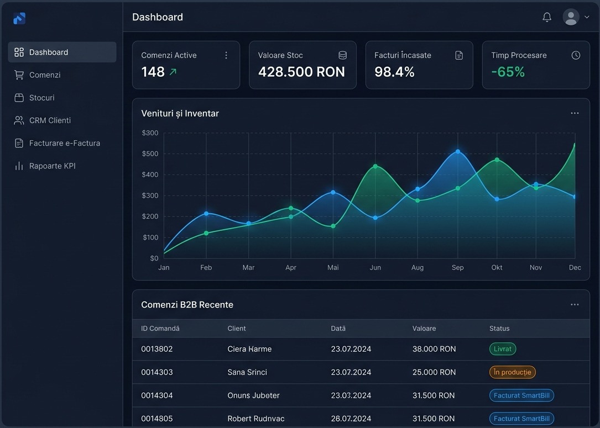Click the Livrat status badge
This screenshot has height=428, width=600.
click(503, 349)
